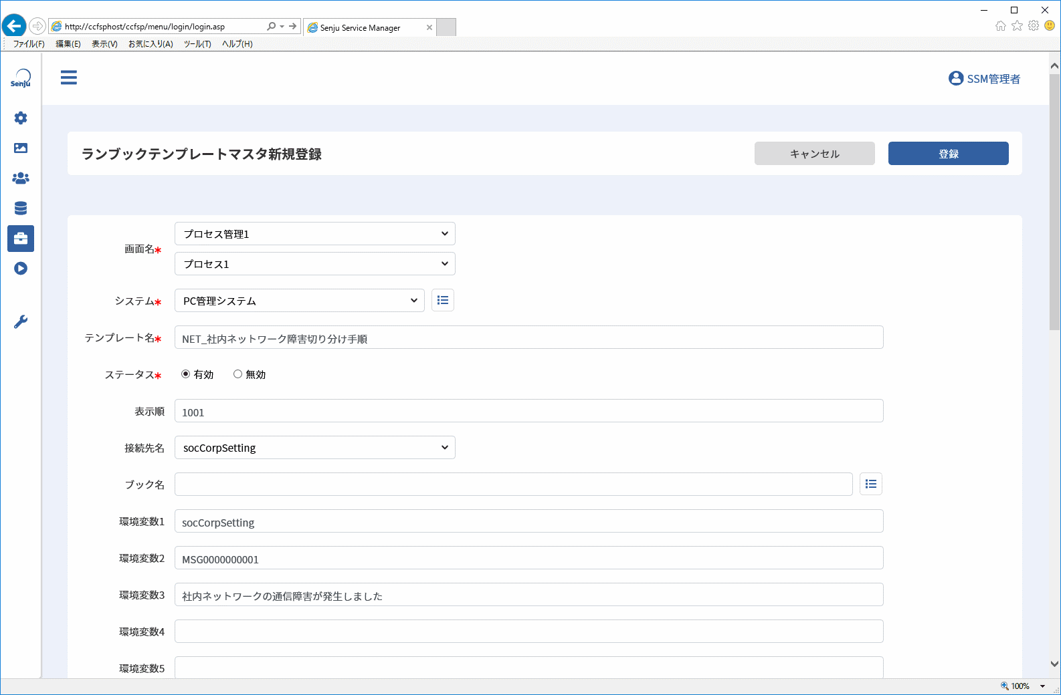Open the browser tools gear icon

coord(1034,26)
